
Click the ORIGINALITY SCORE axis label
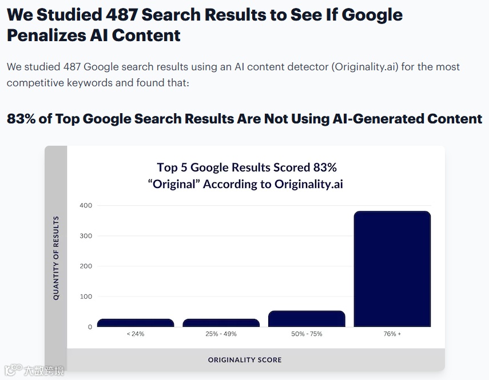click(x=245, y=360)
